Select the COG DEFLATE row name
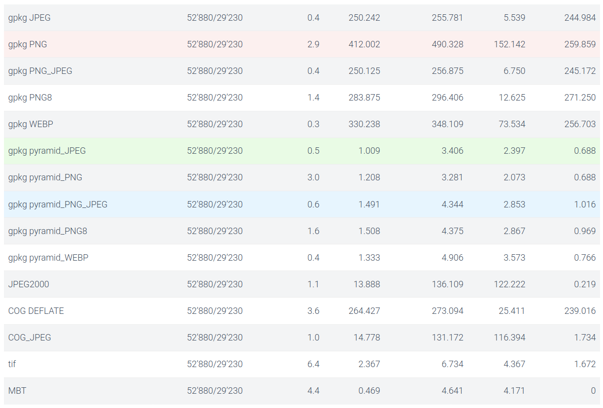 click(36, 311)
